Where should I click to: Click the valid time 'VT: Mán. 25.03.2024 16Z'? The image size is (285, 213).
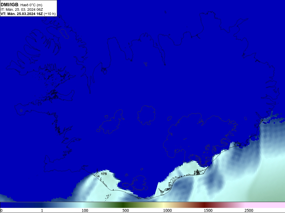[22, 14]
